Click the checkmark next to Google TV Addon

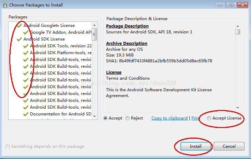coord(26,32)
